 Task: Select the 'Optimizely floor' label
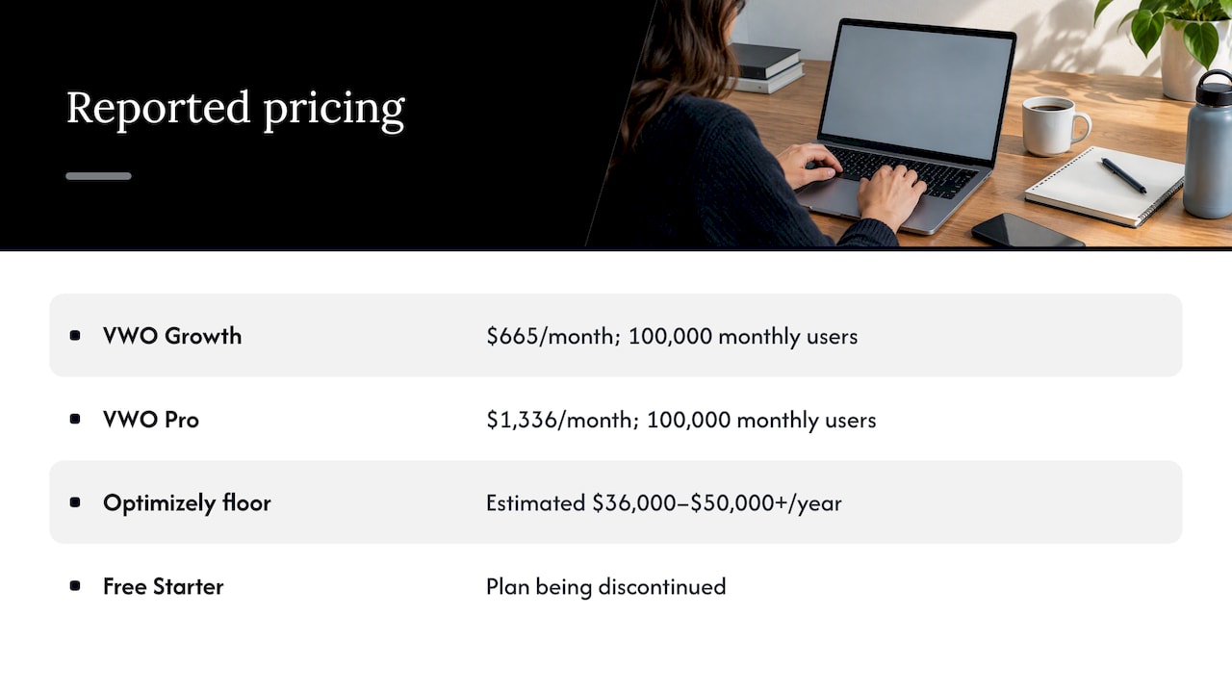click(x=187, y=503)
